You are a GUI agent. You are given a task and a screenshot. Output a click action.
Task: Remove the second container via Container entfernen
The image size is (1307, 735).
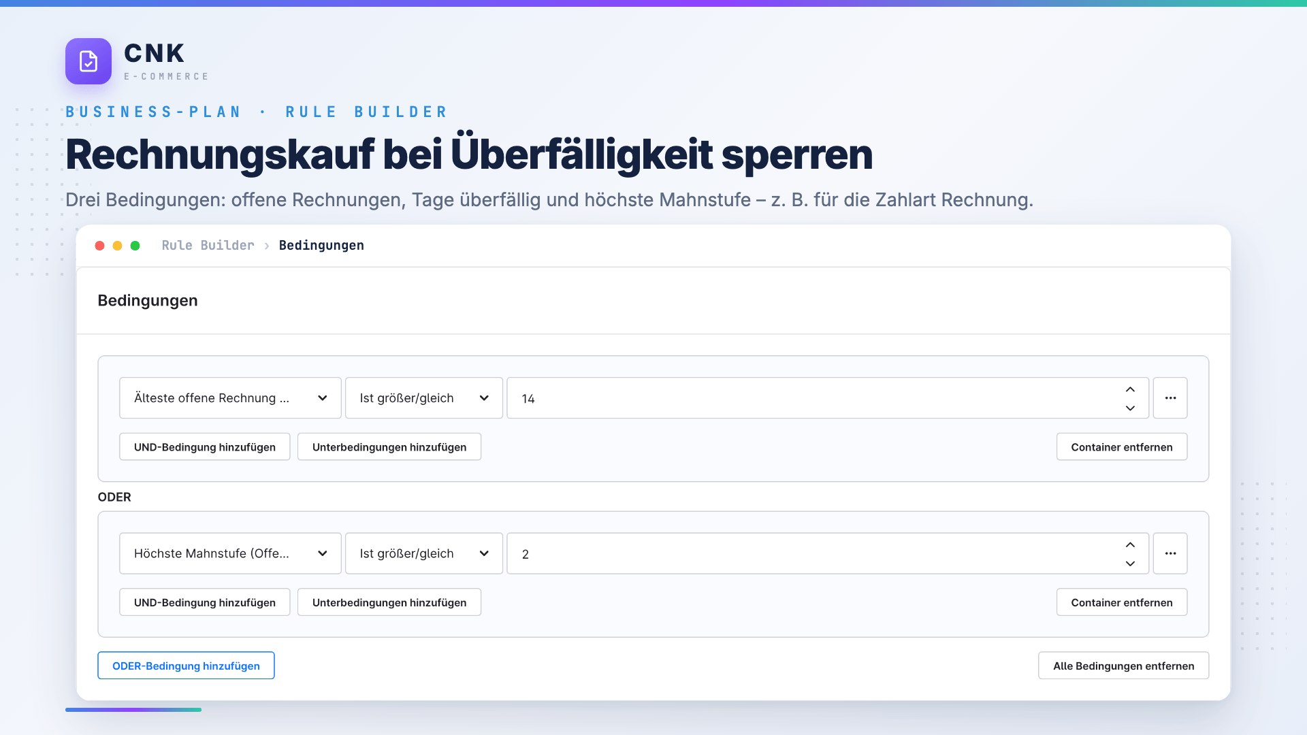point(1122,602)
